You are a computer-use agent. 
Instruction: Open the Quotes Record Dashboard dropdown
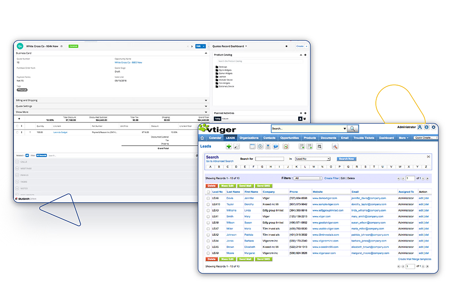point(246,46)
